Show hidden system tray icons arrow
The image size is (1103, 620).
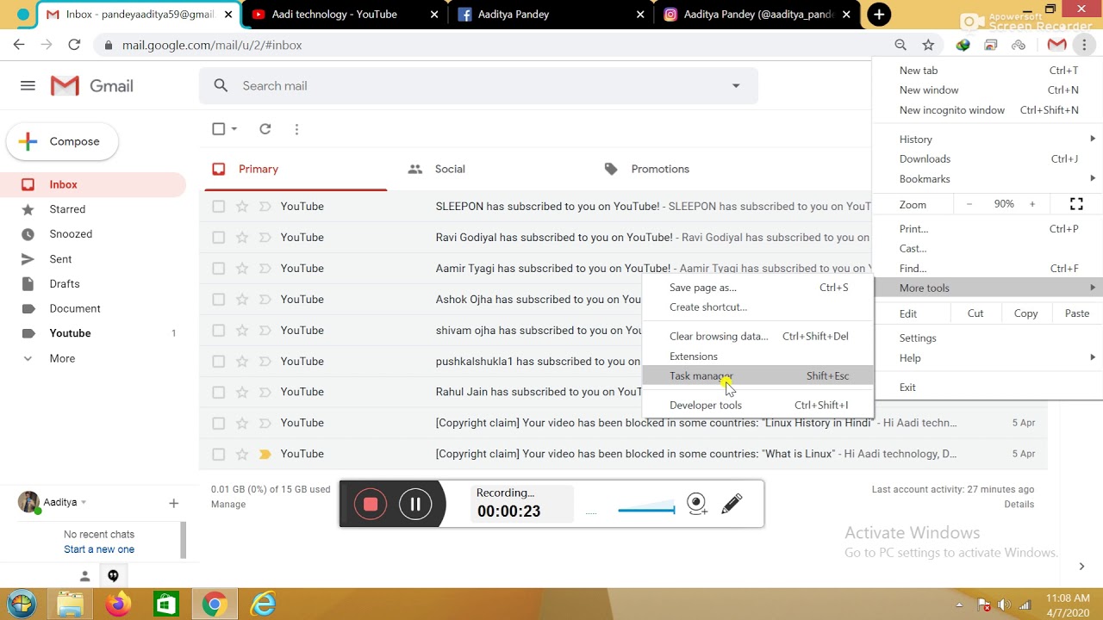pyautogui.click(x=959, y=604)
